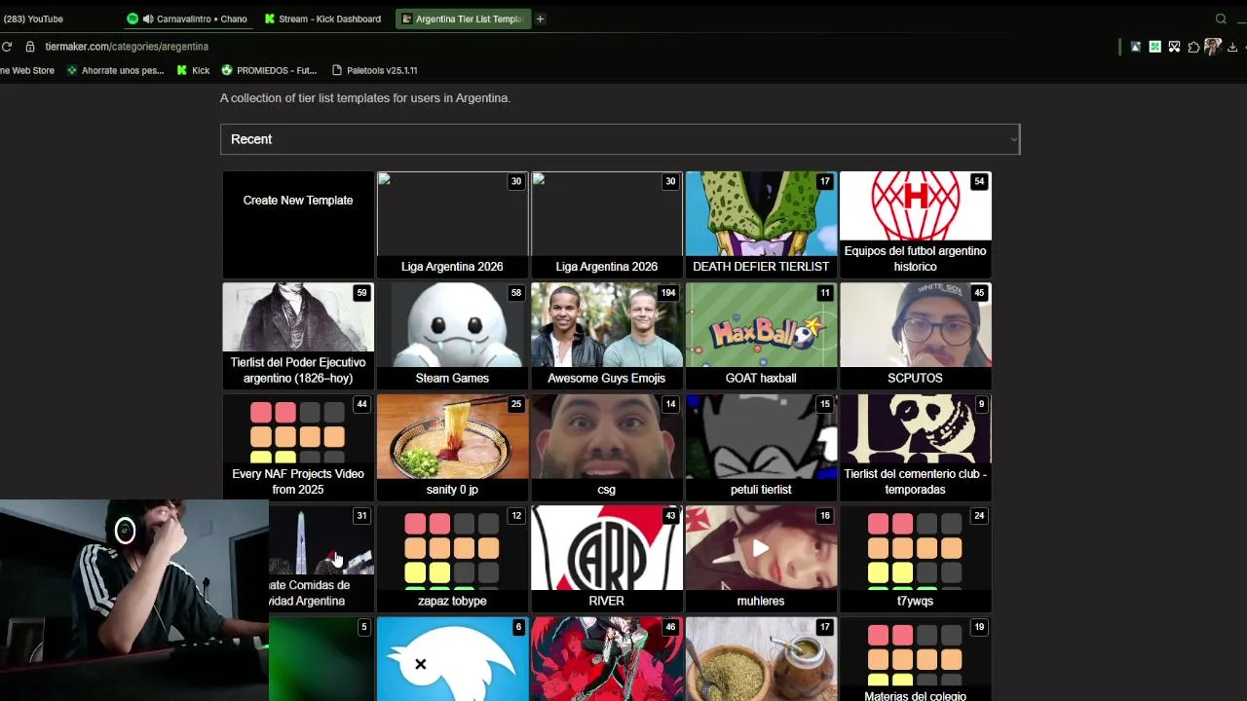Click the tab search magnifier icon
The image size is (1247, 701).
pos(1221,18)
